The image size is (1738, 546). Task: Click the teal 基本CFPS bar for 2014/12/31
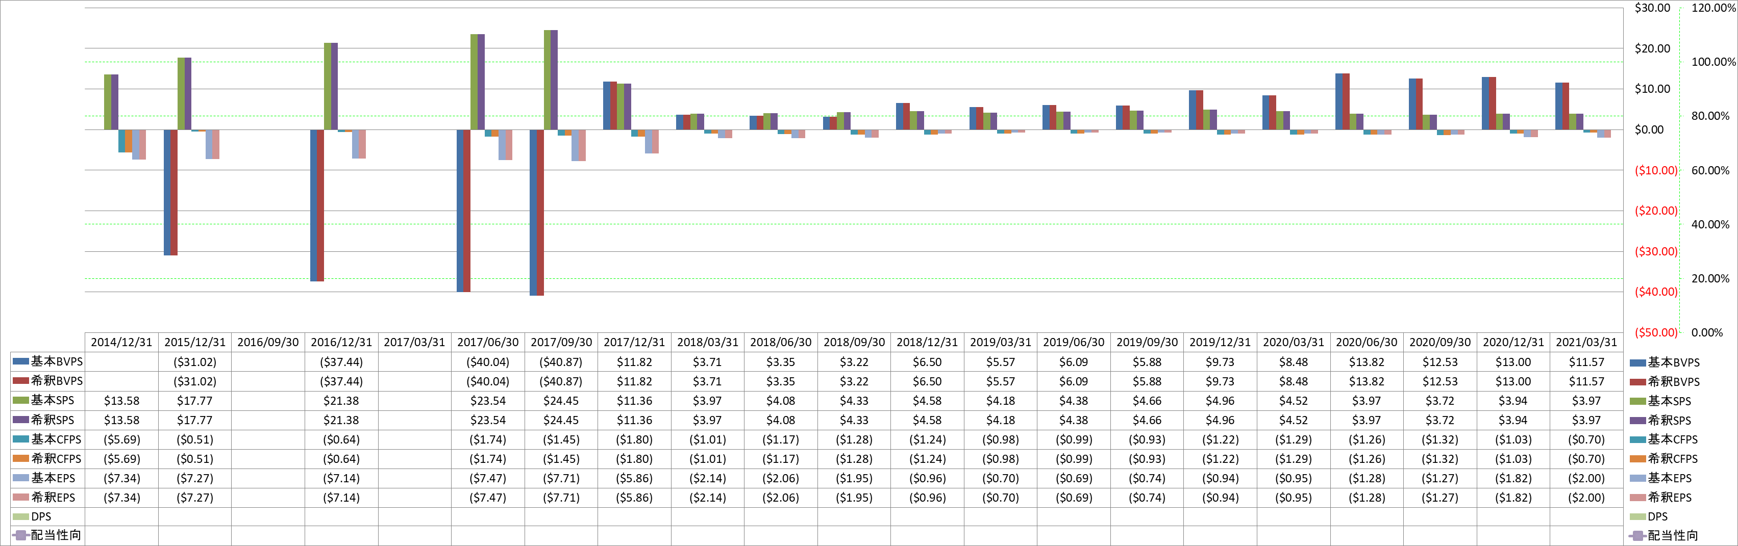pos(121,141)
